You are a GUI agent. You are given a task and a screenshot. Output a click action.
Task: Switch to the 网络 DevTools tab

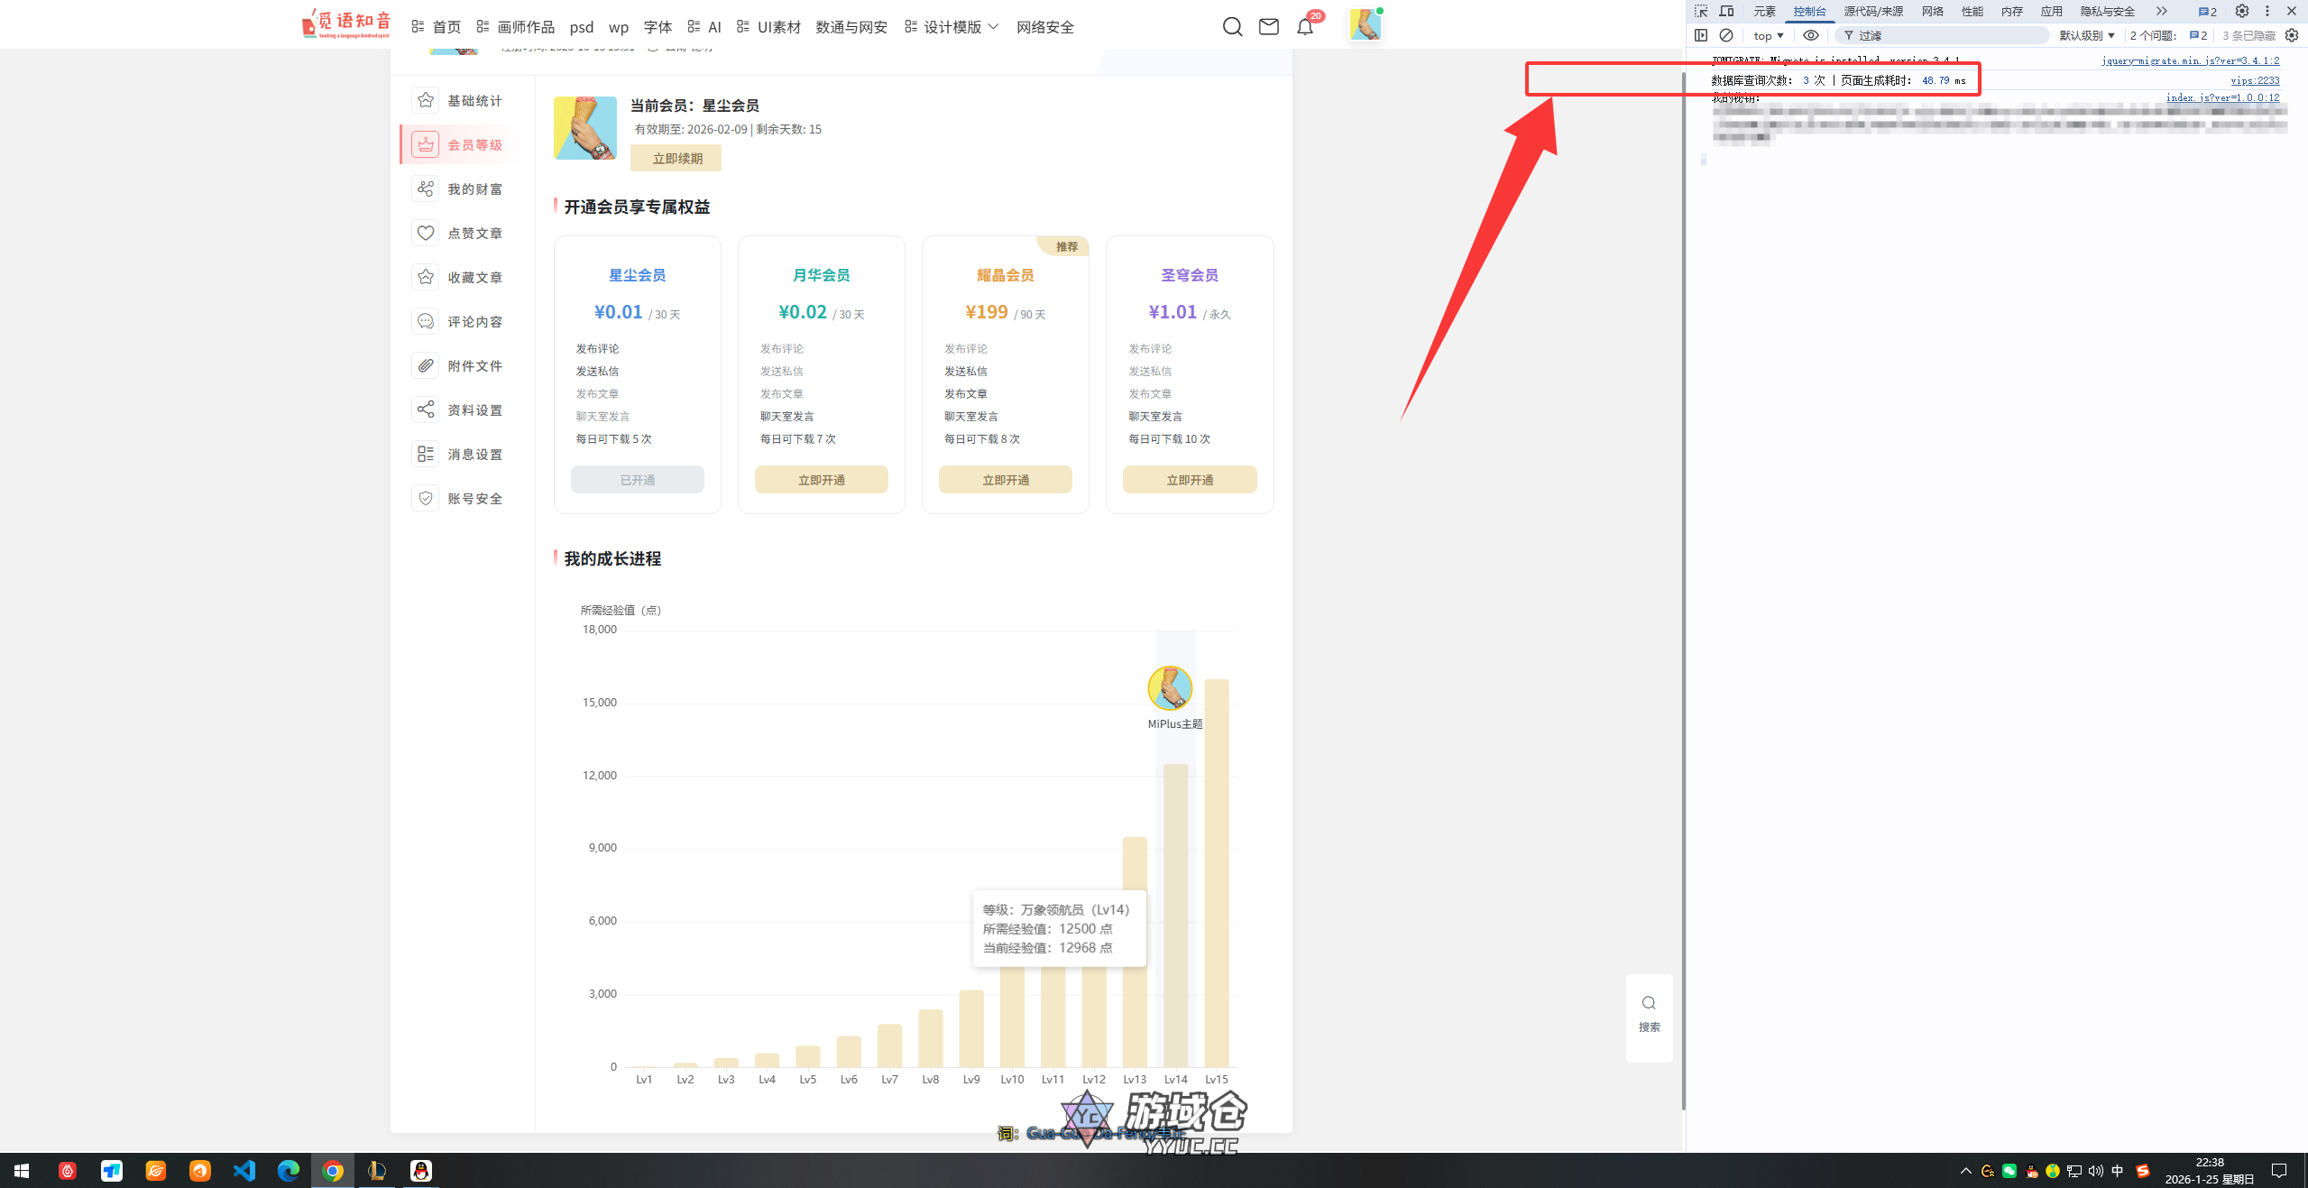point(1932,11)
